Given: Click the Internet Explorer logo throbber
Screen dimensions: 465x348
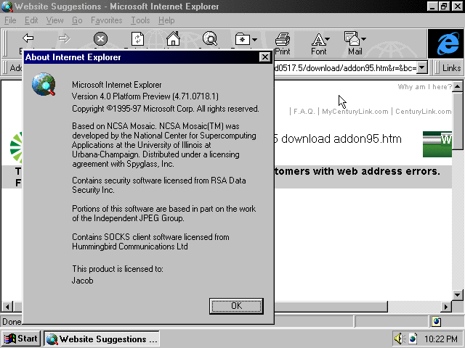Looking at the screenshot, I should [445, 43].
